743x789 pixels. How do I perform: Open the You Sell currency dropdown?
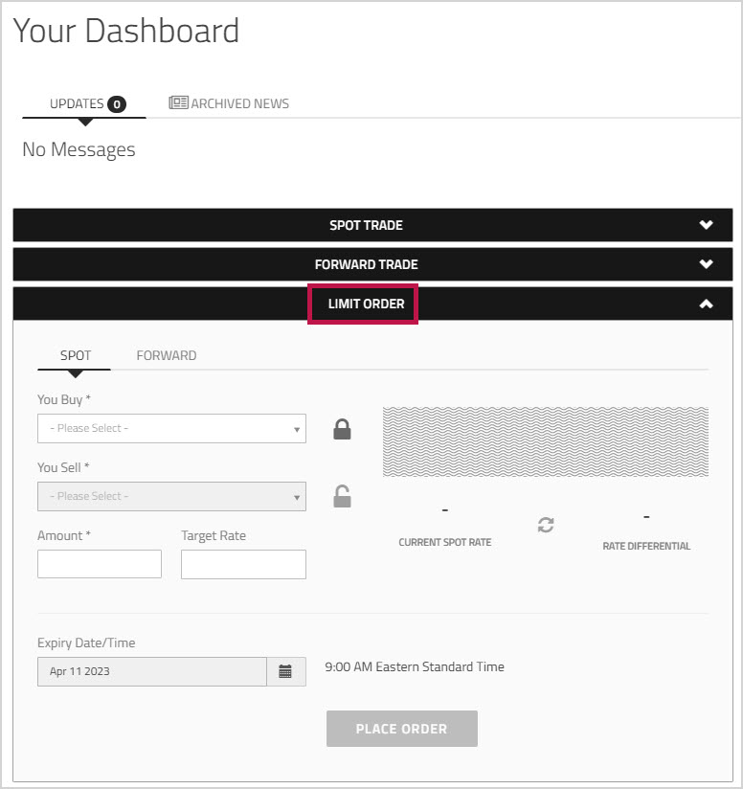pyautogui.click(x=171, y=496)
